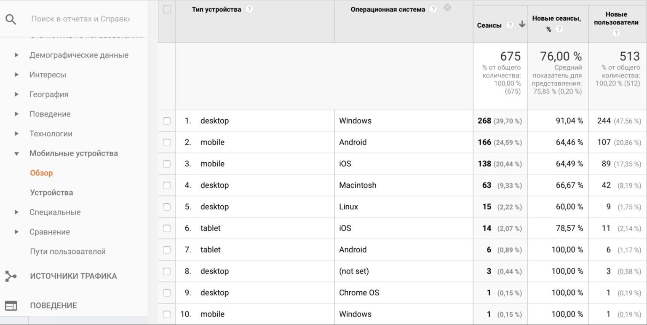Viewport: 647px width, 325px height.
Task: Click help icon next to Операционная система
Action: [x=433, y=9]
